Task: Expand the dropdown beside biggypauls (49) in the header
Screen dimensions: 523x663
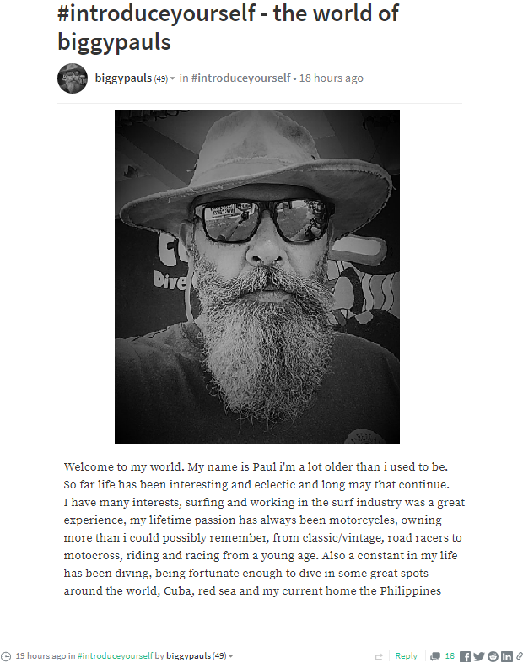Action: [x=173, y=79]
